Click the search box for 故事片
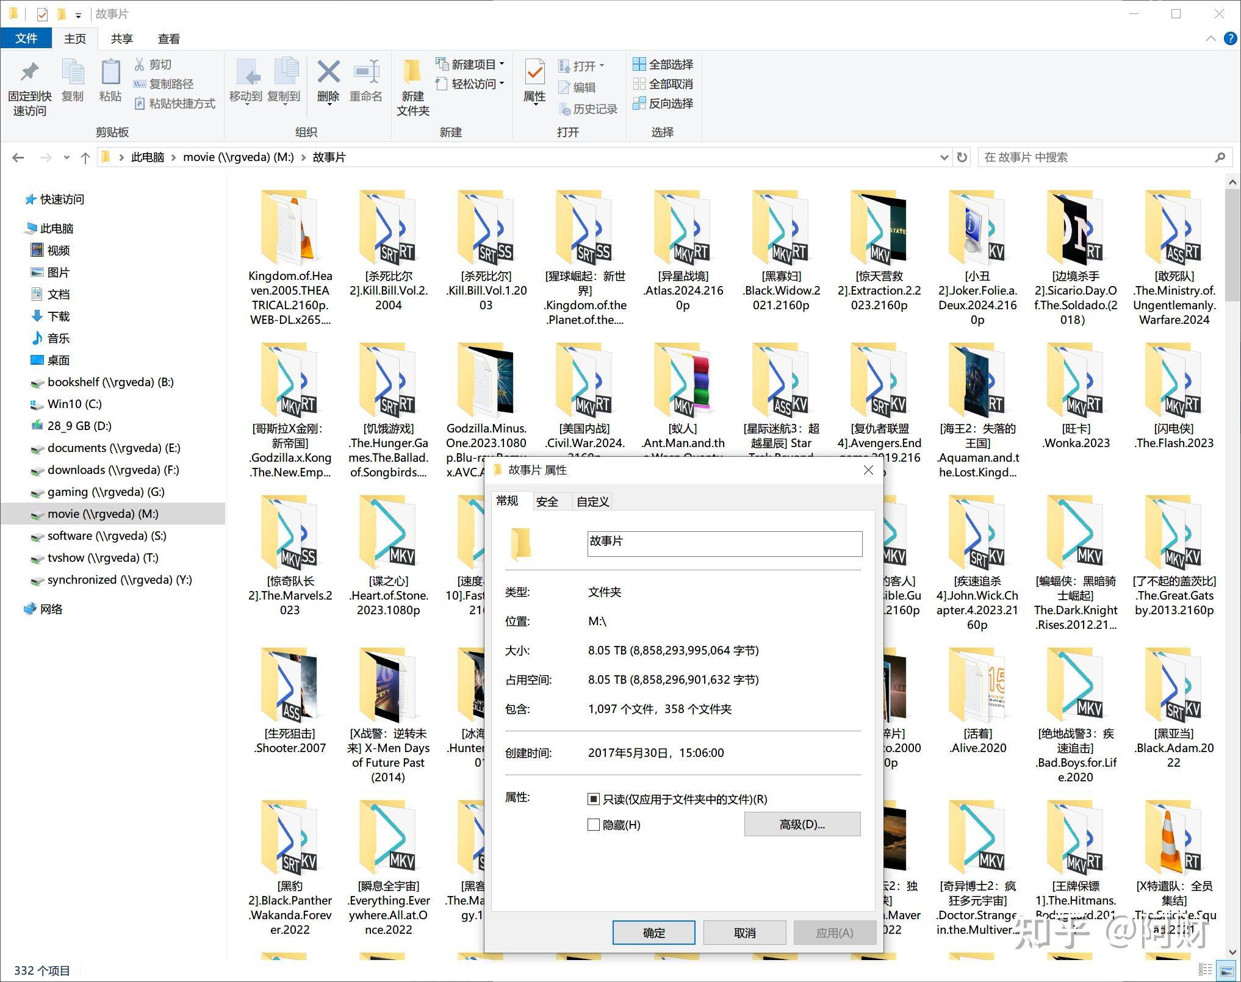 pyautogui.click(x=1096, y=157)
